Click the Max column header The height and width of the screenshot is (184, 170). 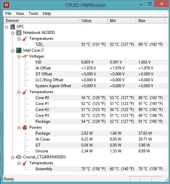pyautogui.click(x=150, y=20)
